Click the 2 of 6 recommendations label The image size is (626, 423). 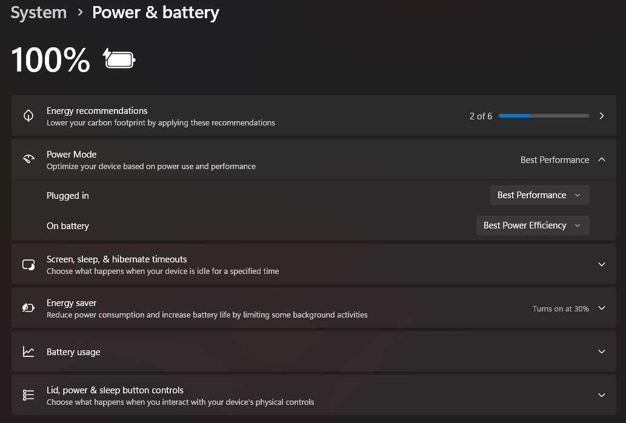(481, 116)
